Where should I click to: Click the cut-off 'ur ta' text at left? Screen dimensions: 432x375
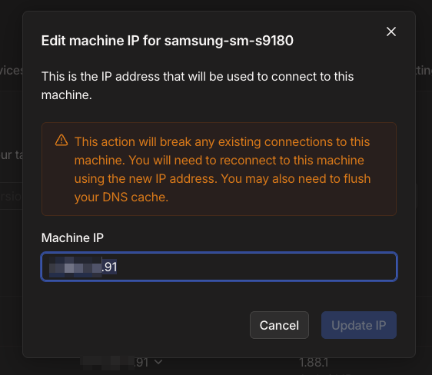(x=11, y=155)
